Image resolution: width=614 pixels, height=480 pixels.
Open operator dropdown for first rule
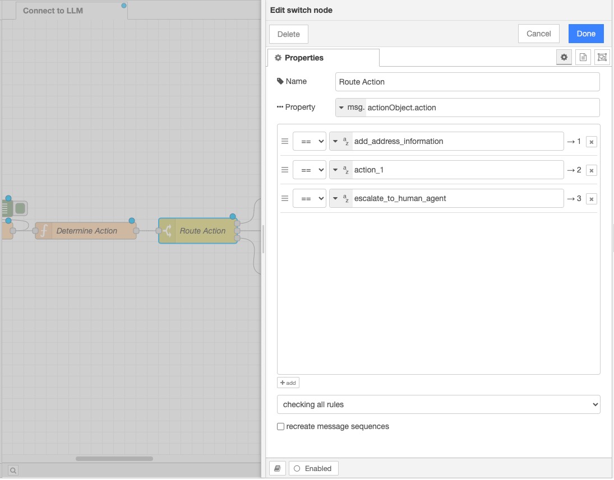coord(310,142)
